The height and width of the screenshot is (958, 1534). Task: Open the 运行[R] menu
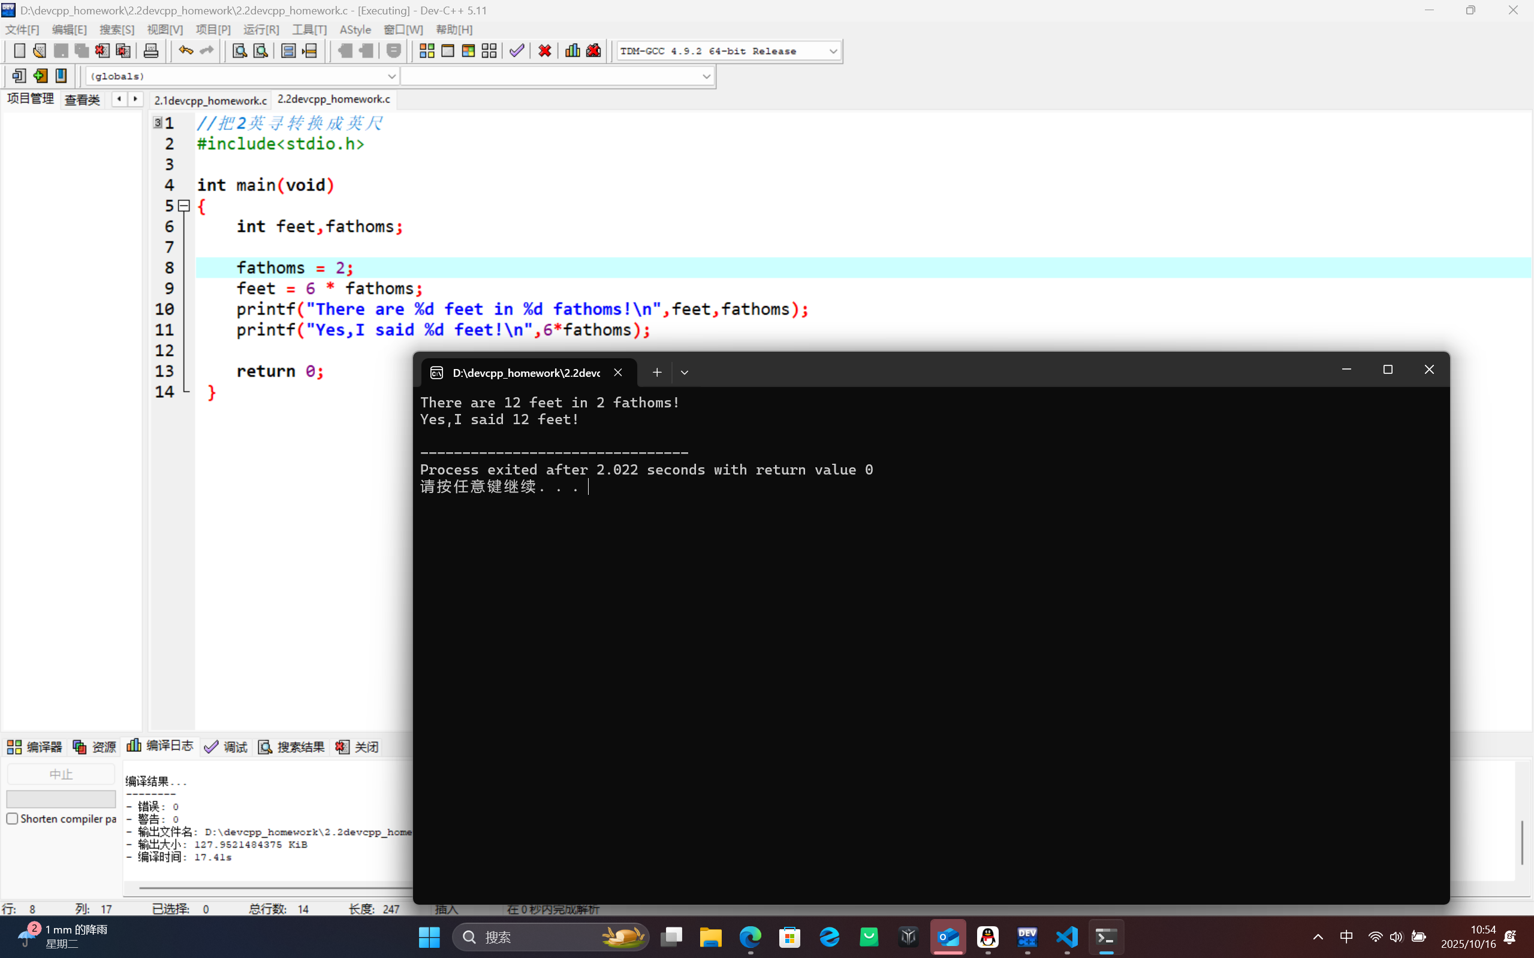[261, 30]
